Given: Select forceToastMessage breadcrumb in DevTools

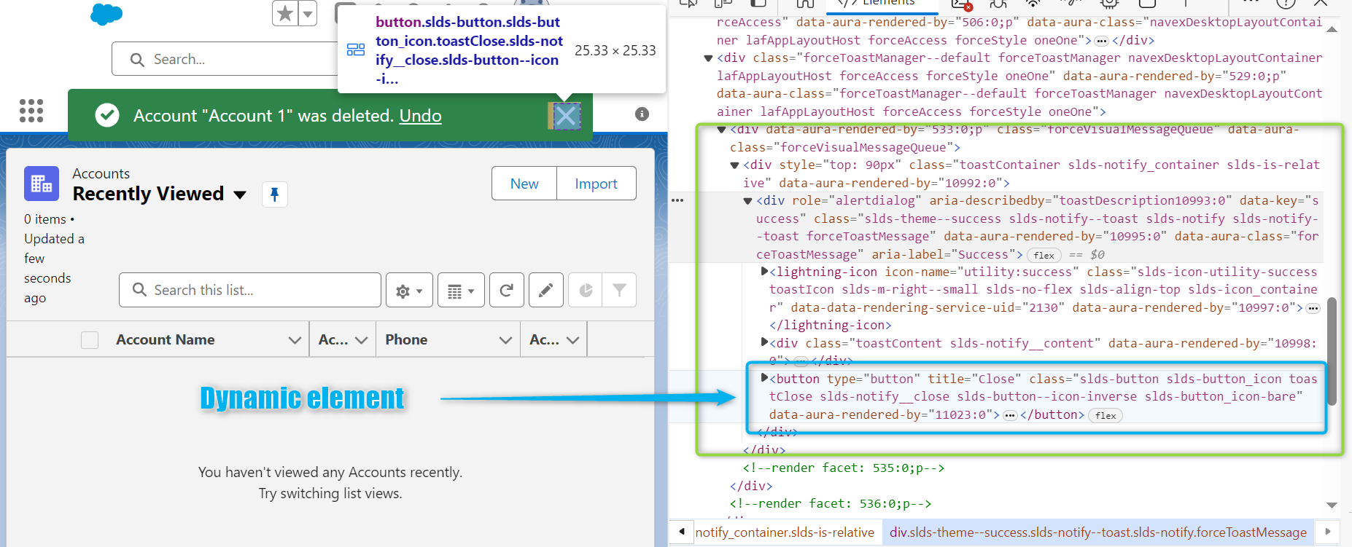Looking at the screenshot, I should [x=1098, y=532].
